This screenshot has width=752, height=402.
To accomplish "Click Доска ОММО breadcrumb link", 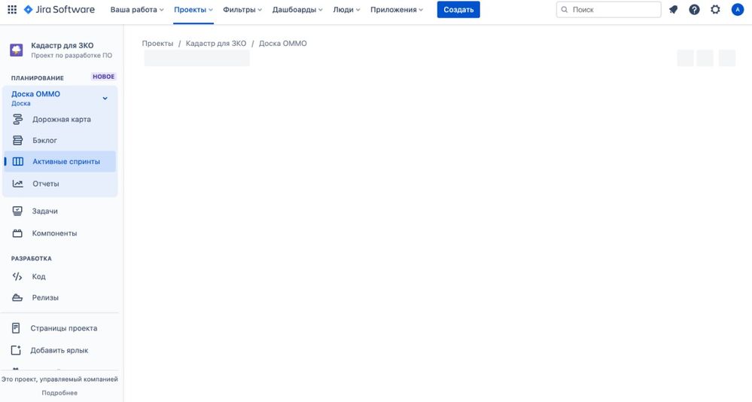I will pos(283,43).
